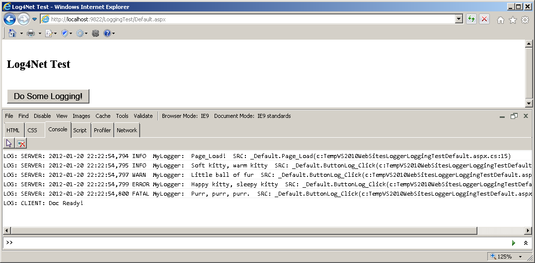Image resolution: width=535 pixels, height=263 pixels.
Task: Stop page loading with red X icon
Action: pos(484,19)
